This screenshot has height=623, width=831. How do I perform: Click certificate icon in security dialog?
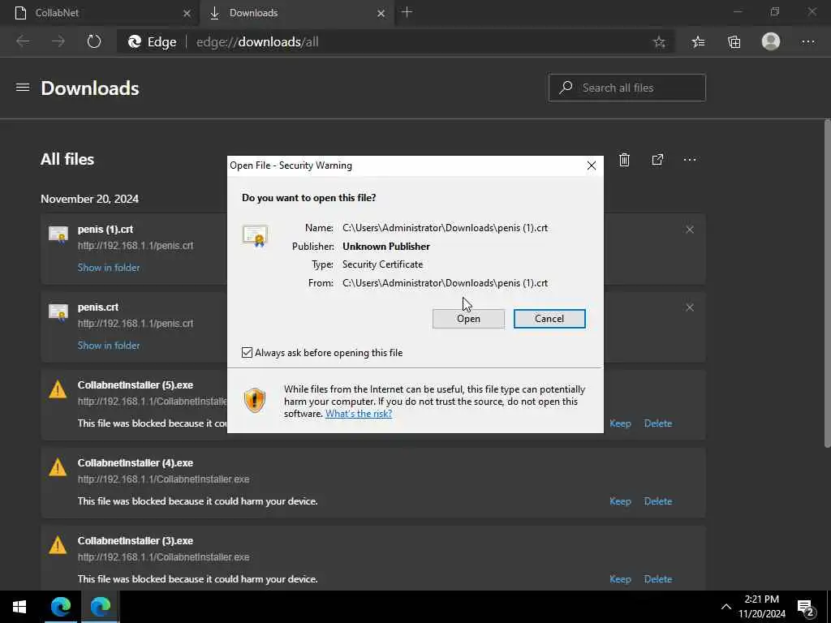point(255,235)
